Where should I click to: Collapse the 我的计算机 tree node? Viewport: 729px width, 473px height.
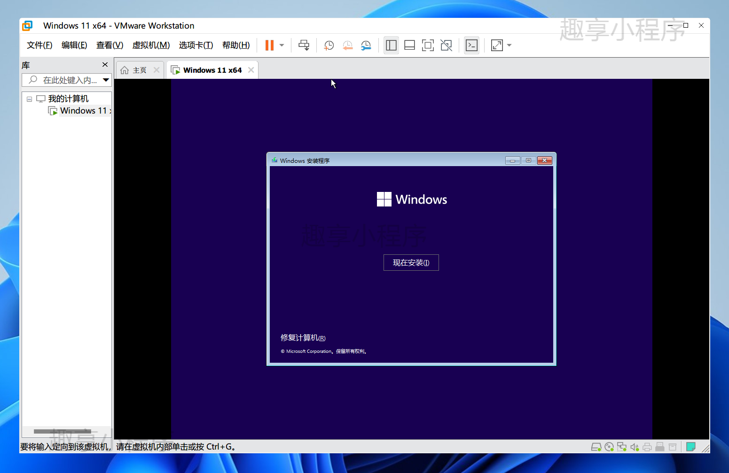click(29, 99)
